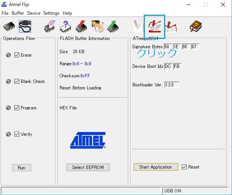Click the USB ON status bar entry
The image size is (232, 195).
[x=195, y=190]
